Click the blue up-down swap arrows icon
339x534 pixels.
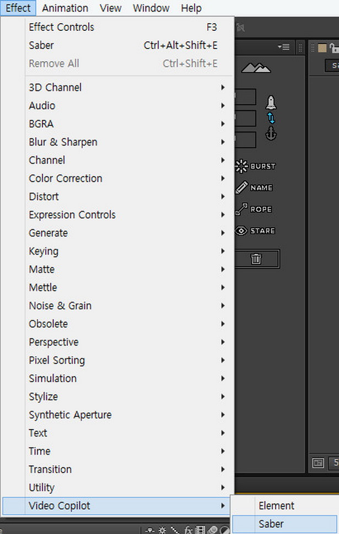[271, 118]
